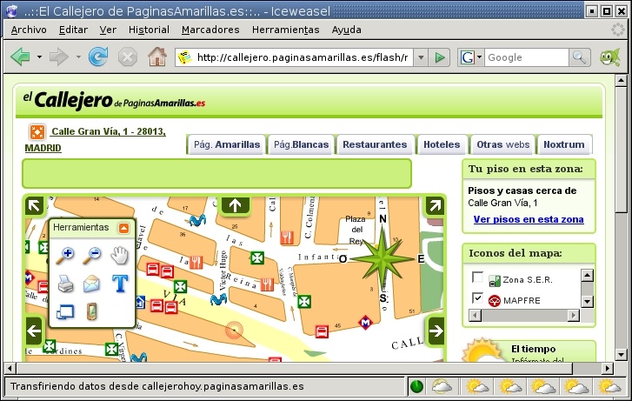This screenshot has height=401, width=632.
Task: Choose the text label T tool
Action: coord(119,283)
